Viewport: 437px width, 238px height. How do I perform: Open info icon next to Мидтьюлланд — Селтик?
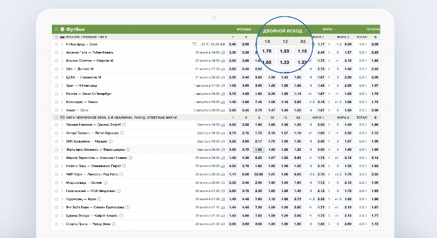point(105,183)
